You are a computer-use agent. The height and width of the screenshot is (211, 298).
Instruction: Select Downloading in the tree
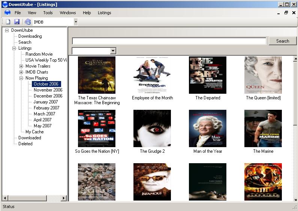(30, 36)
